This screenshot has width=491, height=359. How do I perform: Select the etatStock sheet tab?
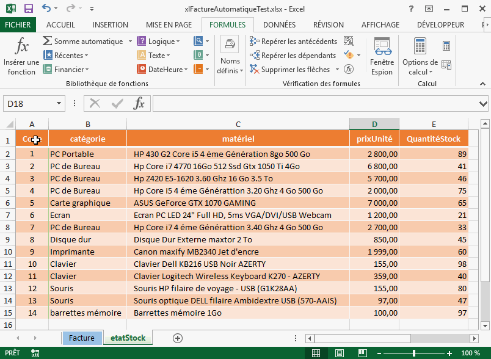click(128, 338)
